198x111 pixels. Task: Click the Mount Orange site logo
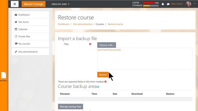click(34, 4)
